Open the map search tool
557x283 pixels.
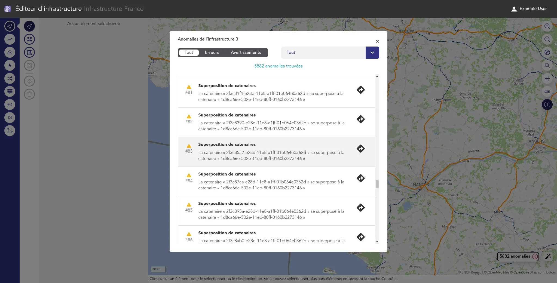(x=547, y=65)
